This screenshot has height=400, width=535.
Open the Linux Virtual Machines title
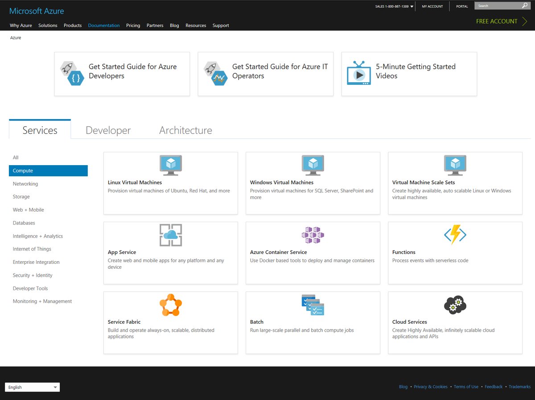click(135, 183)
